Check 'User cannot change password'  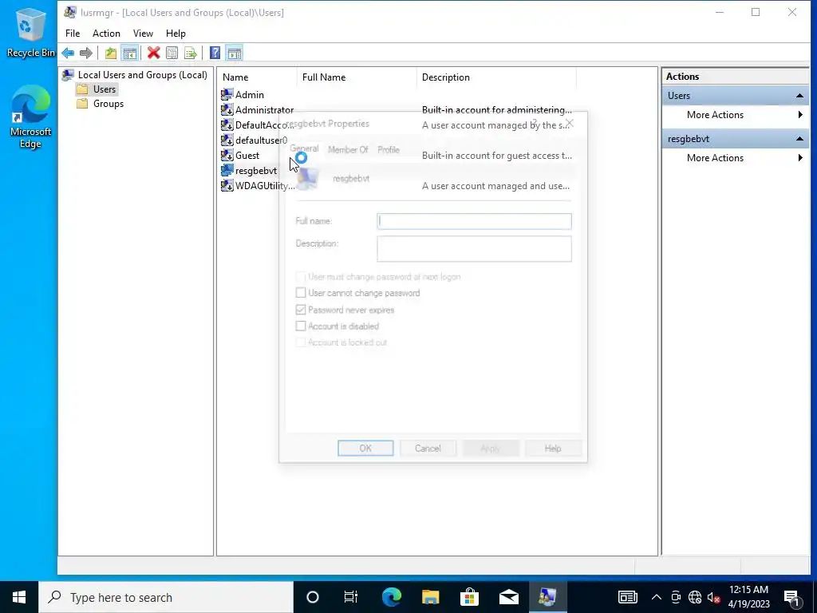[301, 293]
